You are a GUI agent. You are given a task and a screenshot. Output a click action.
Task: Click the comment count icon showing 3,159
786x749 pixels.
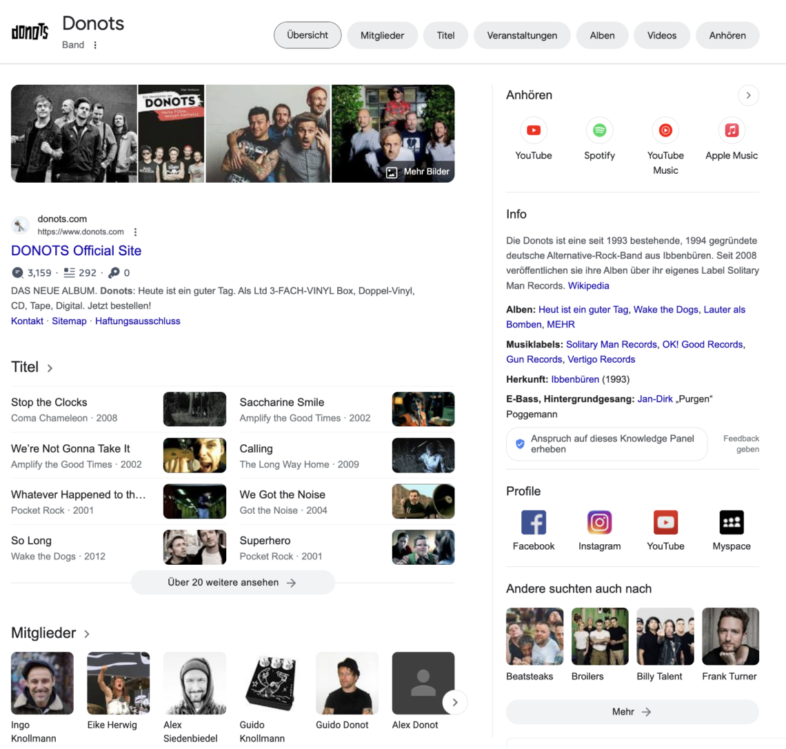tap(17, 272)
